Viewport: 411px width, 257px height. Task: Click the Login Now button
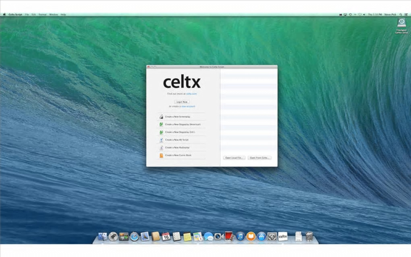point(182,102)
